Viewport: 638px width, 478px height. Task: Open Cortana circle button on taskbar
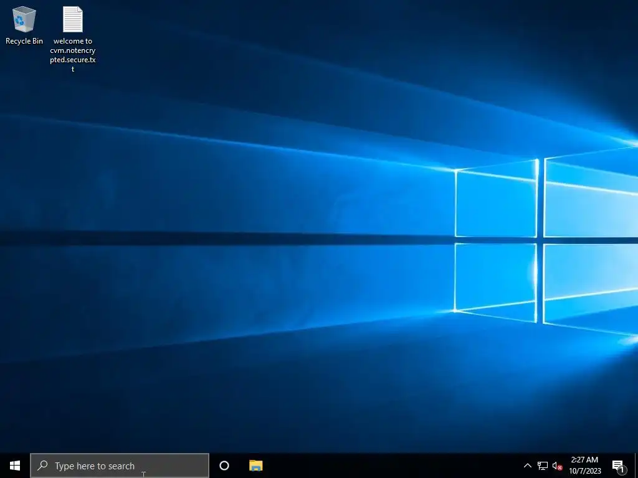click(224, 466)
